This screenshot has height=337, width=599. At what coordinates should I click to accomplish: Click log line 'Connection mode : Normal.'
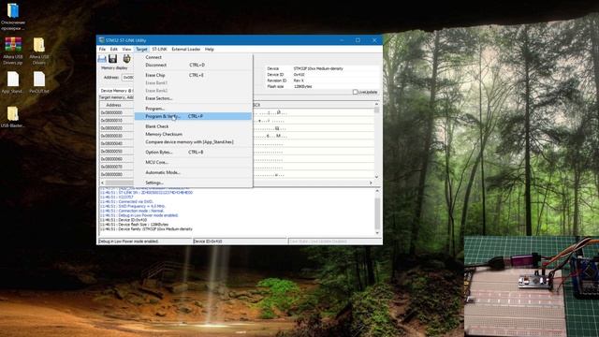132,211
